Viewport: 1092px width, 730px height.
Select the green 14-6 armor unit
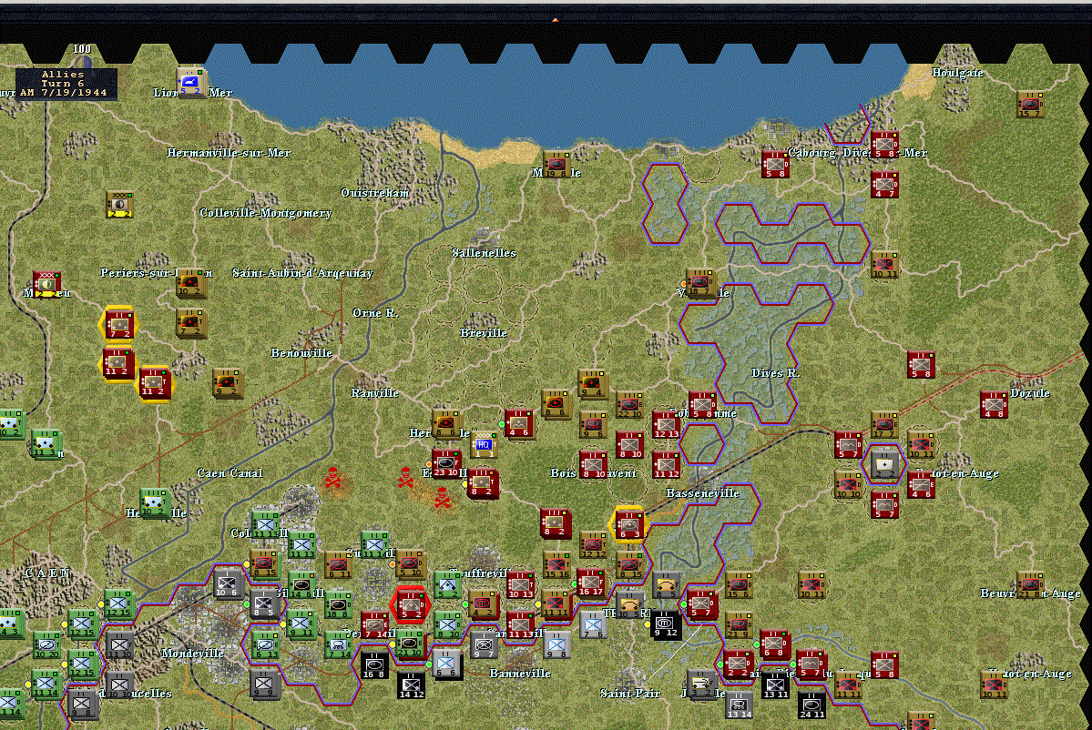301,585
